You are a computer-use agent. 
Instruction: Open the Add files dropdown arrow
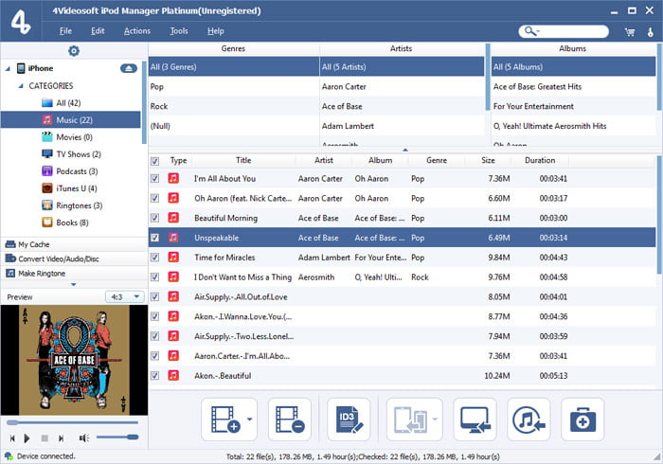pyautogui.click(x=249, y=419)
